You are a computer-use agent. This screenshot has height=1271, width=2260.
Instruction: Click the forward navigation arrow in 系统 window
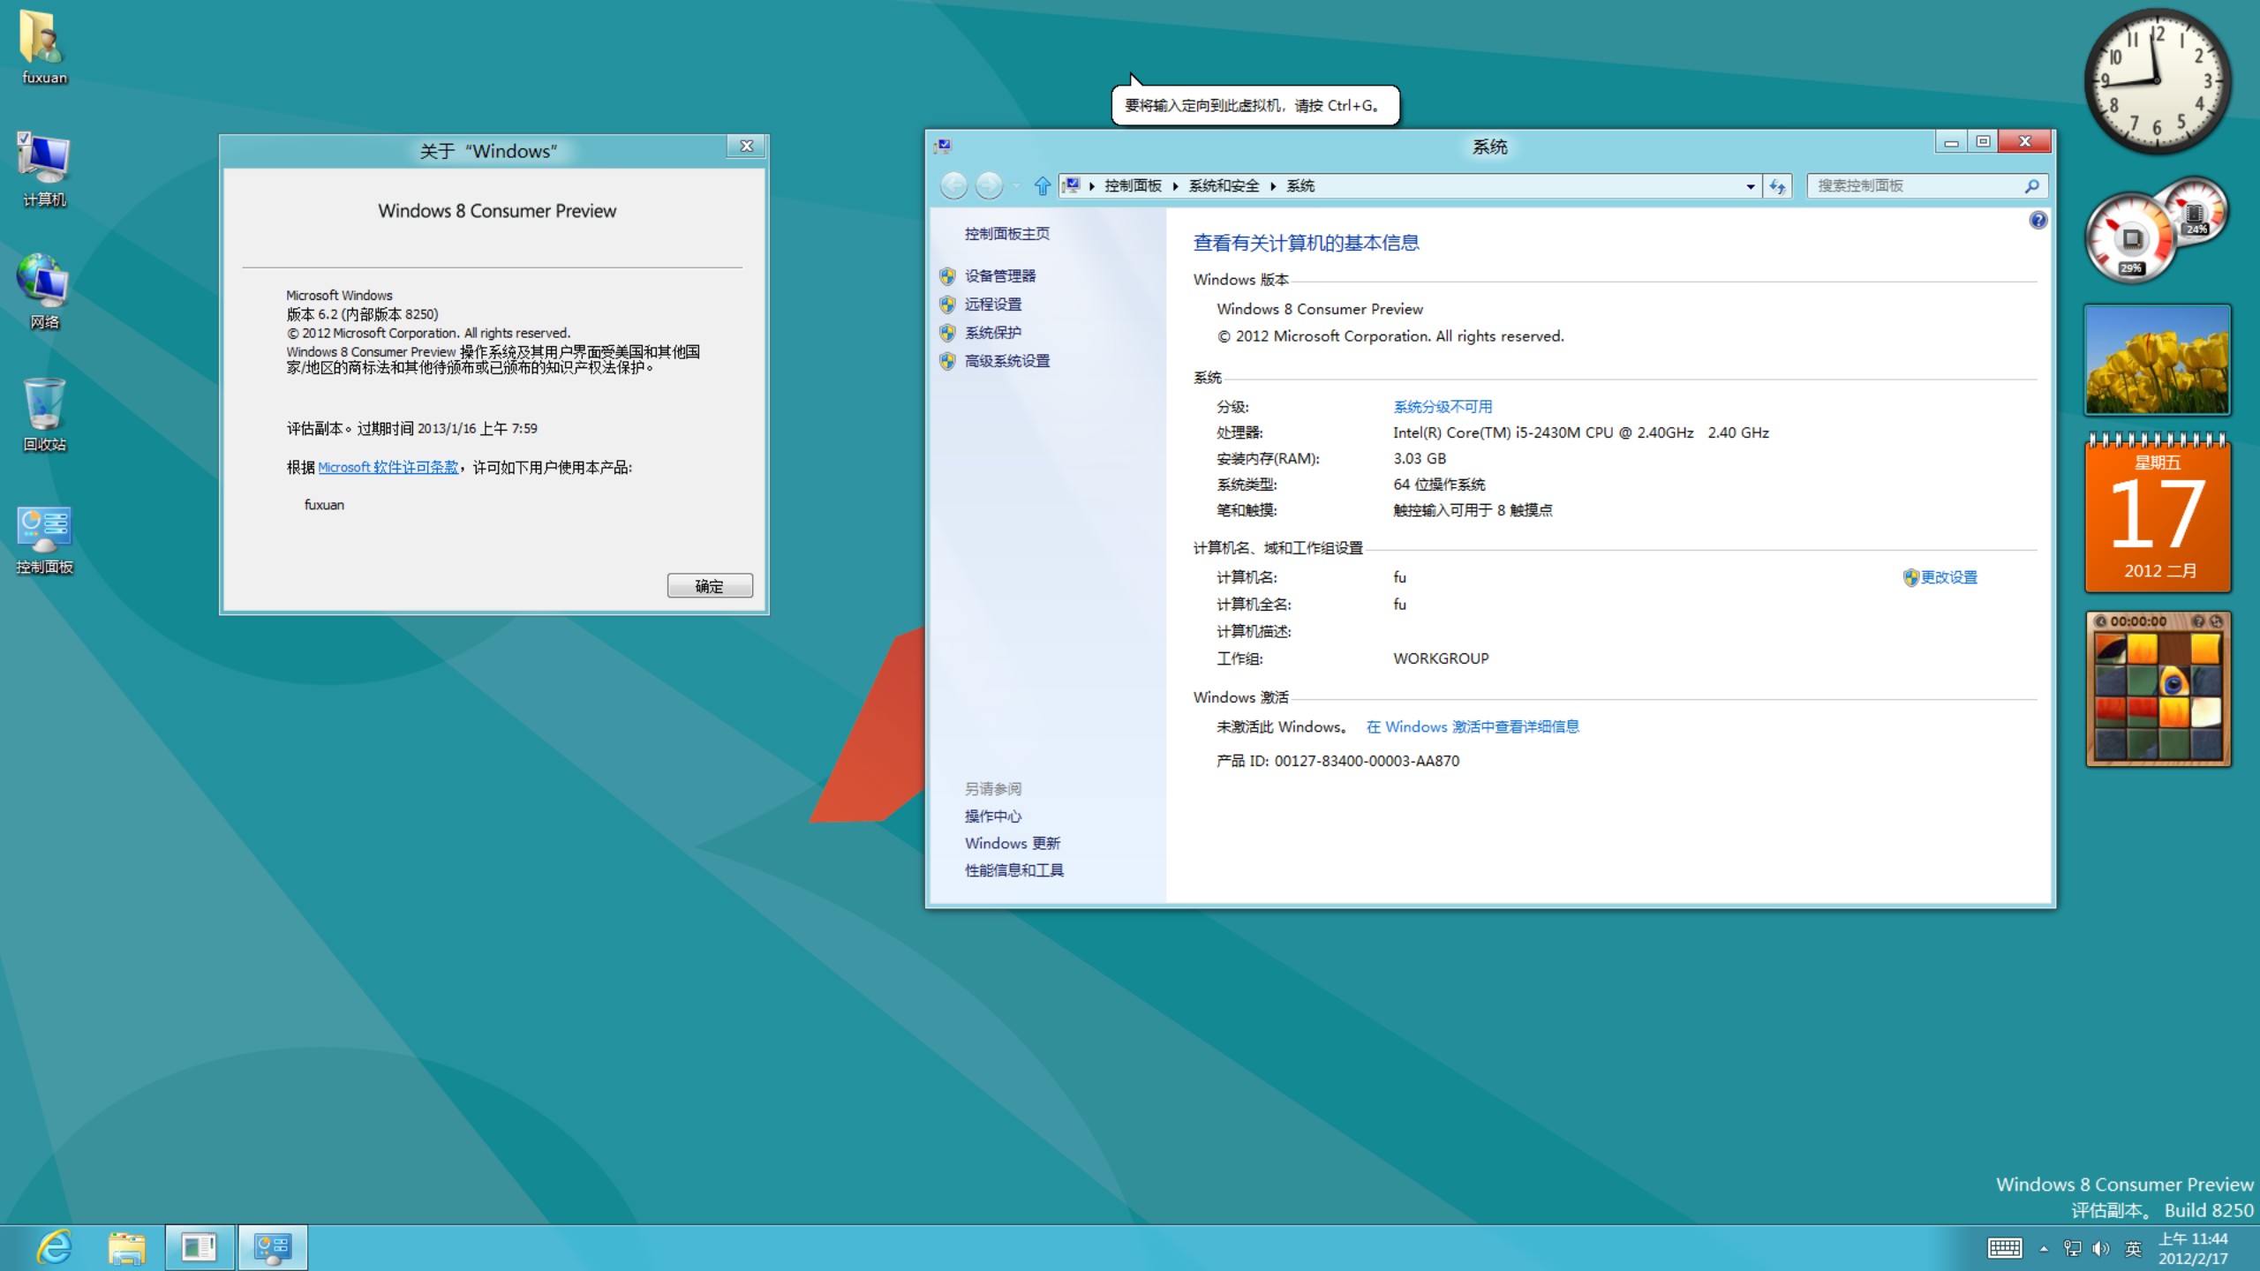click(989, 185)
